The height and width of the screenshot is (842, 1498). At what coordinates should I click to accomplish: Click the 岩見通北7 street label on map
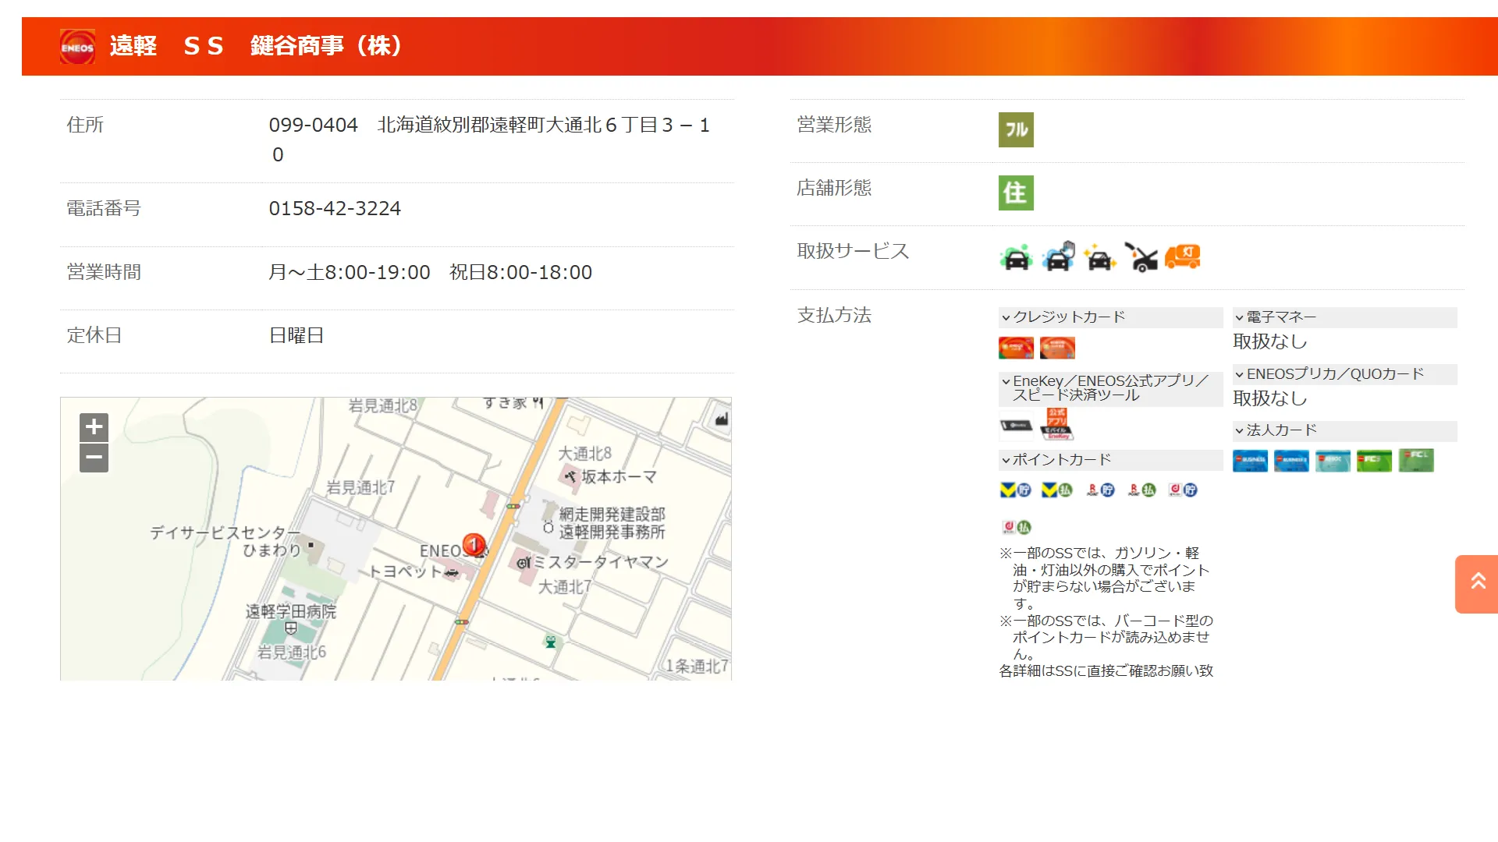pyautogui.click(x=360, y=487)
